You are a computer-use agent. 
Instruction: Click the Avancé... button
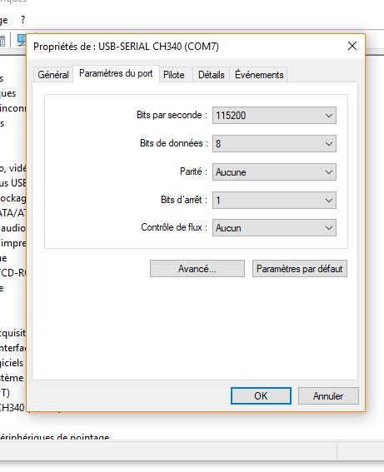click(x=197, y=269)
